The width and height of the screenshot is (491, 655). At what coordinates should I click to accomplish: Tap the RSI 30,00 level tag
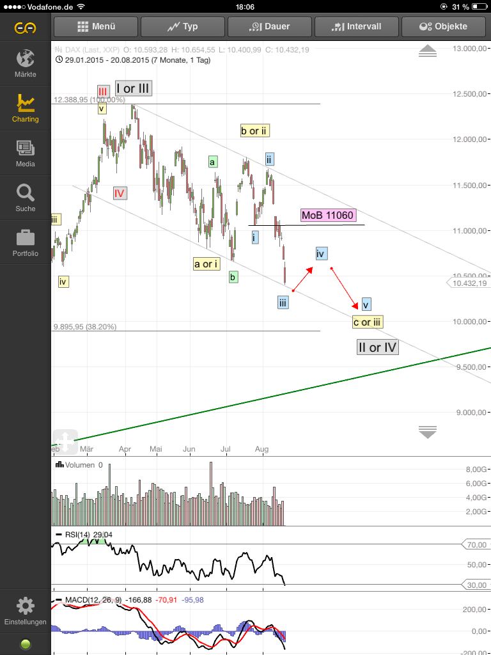click(x=475, y=585)
